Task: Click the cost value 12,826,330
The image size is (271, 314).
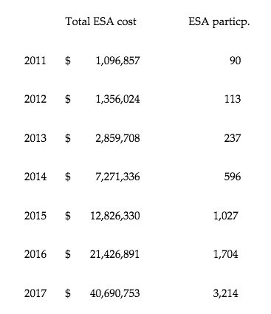Action: click(x=115, y=216)
